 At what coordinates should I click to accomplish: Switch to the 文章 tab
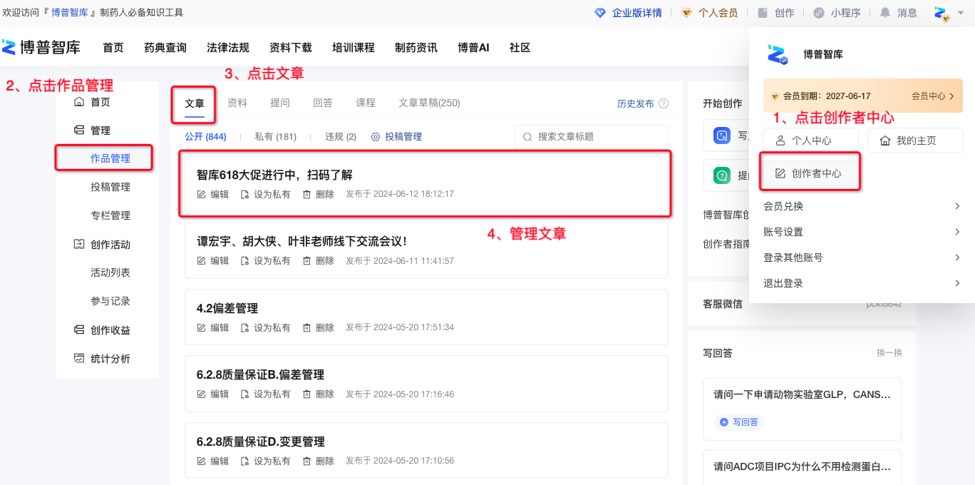pyautogui.click(x=195, y=103)
